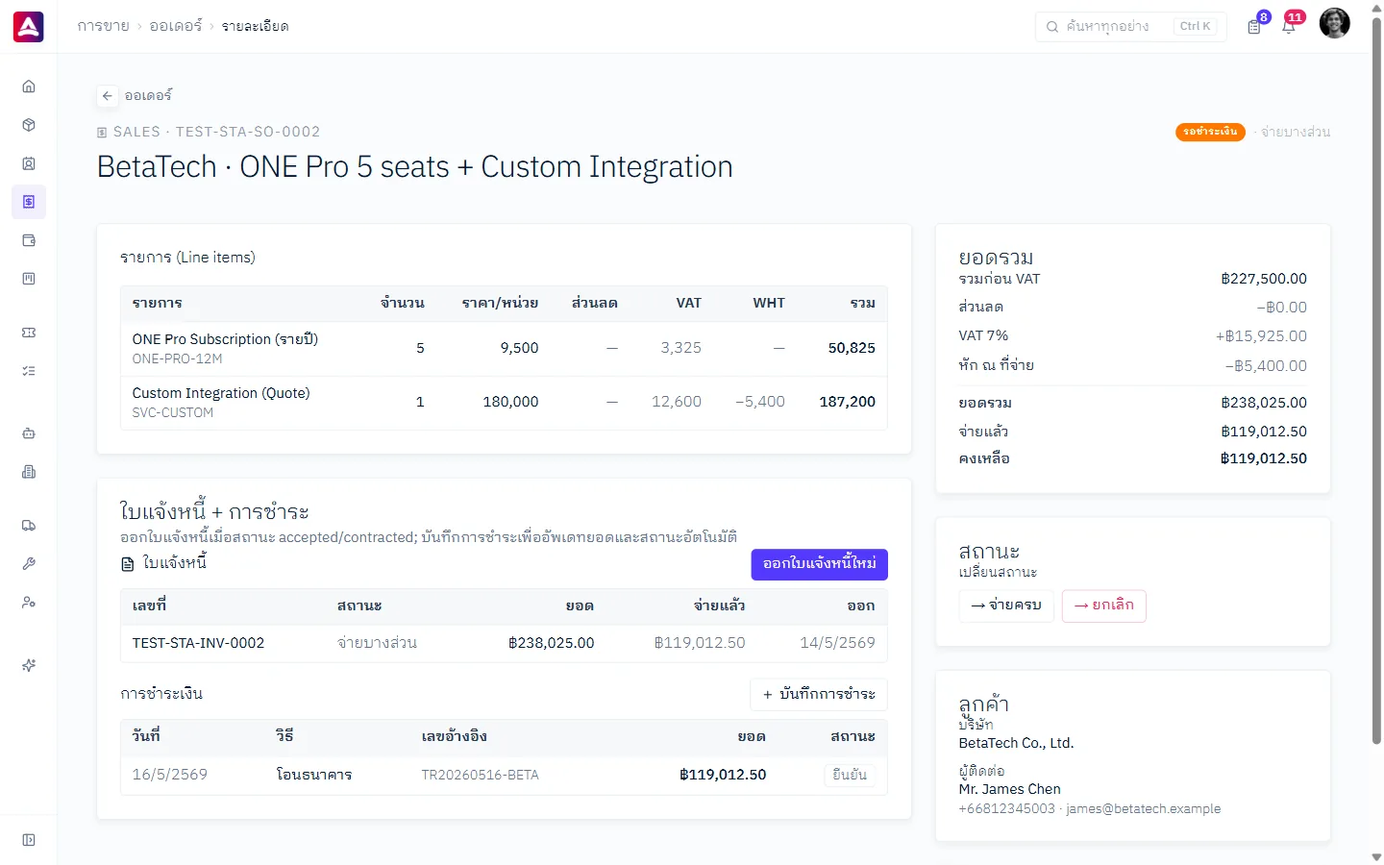The image size is (1384, 865).
Task: Navigate to การขาย breadcrumb
Action: tap(104, 26)
